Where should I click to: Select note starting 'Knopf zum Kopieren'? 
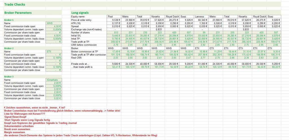40,123
